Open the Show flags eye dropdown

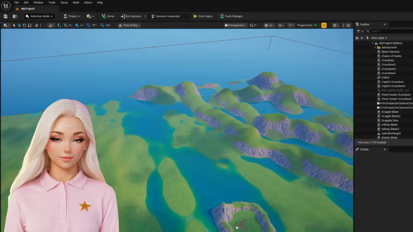(281, 25)
